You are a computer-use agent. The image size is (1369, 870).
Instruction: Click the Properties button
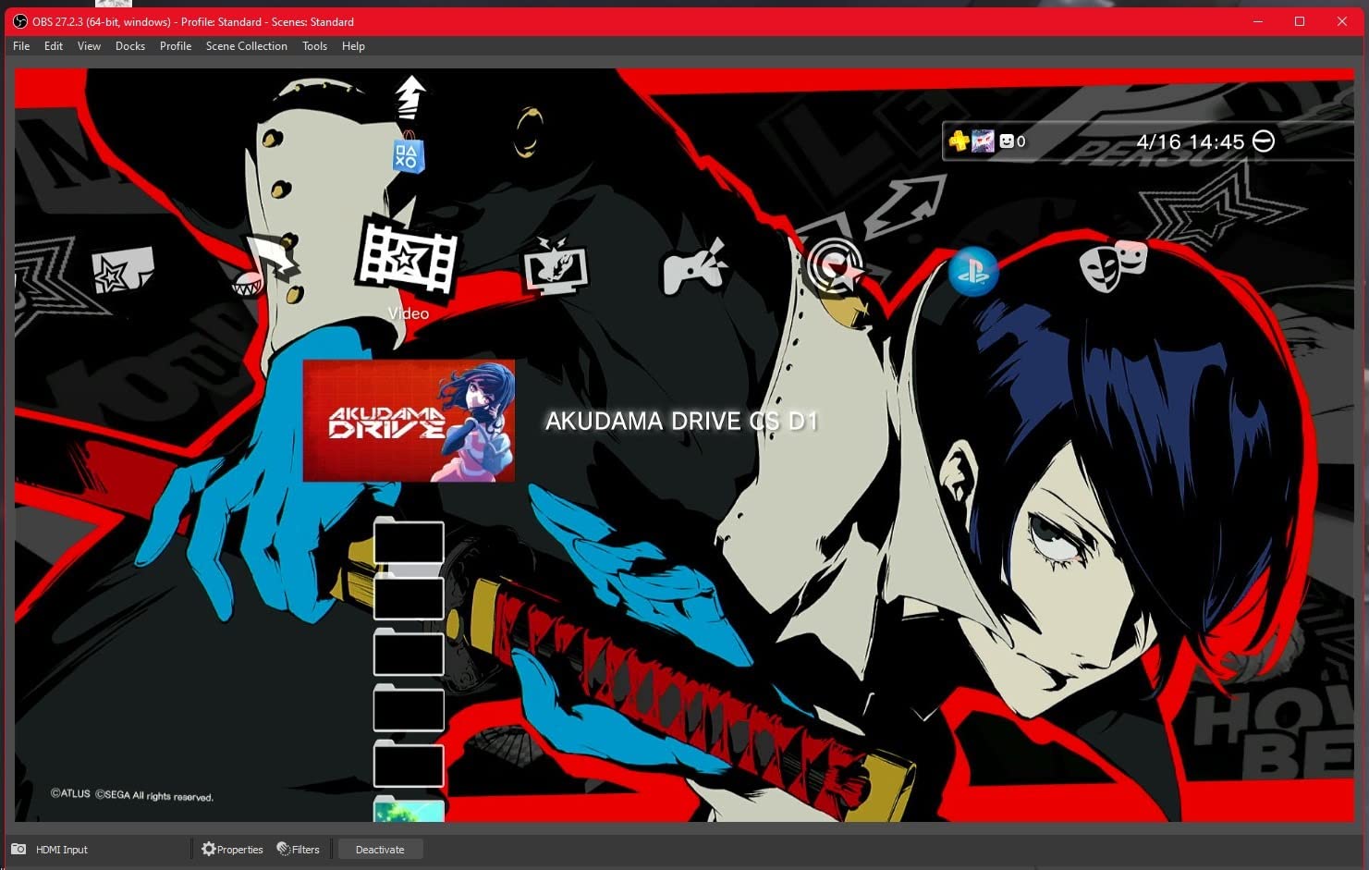coord(232,849)
